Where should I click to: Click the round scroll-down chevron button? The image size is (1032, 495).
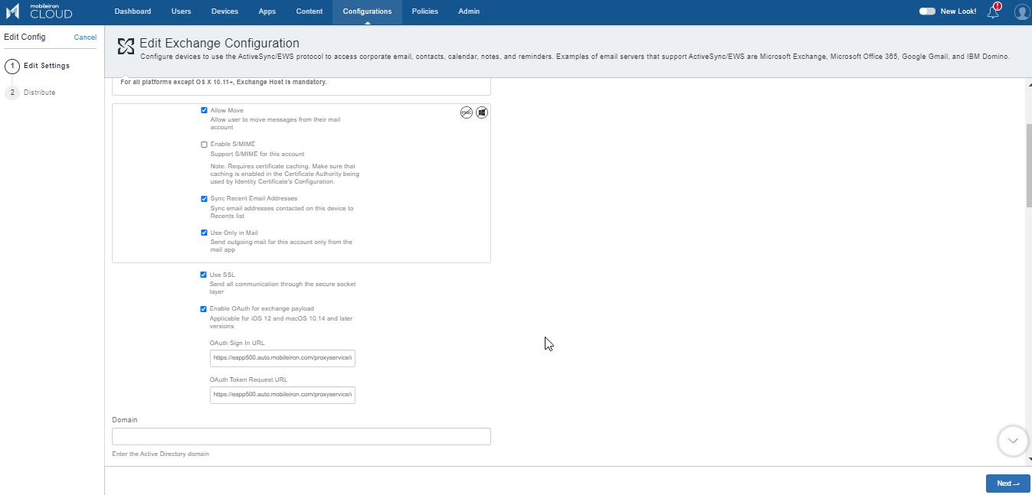(x=1013, y=441)
